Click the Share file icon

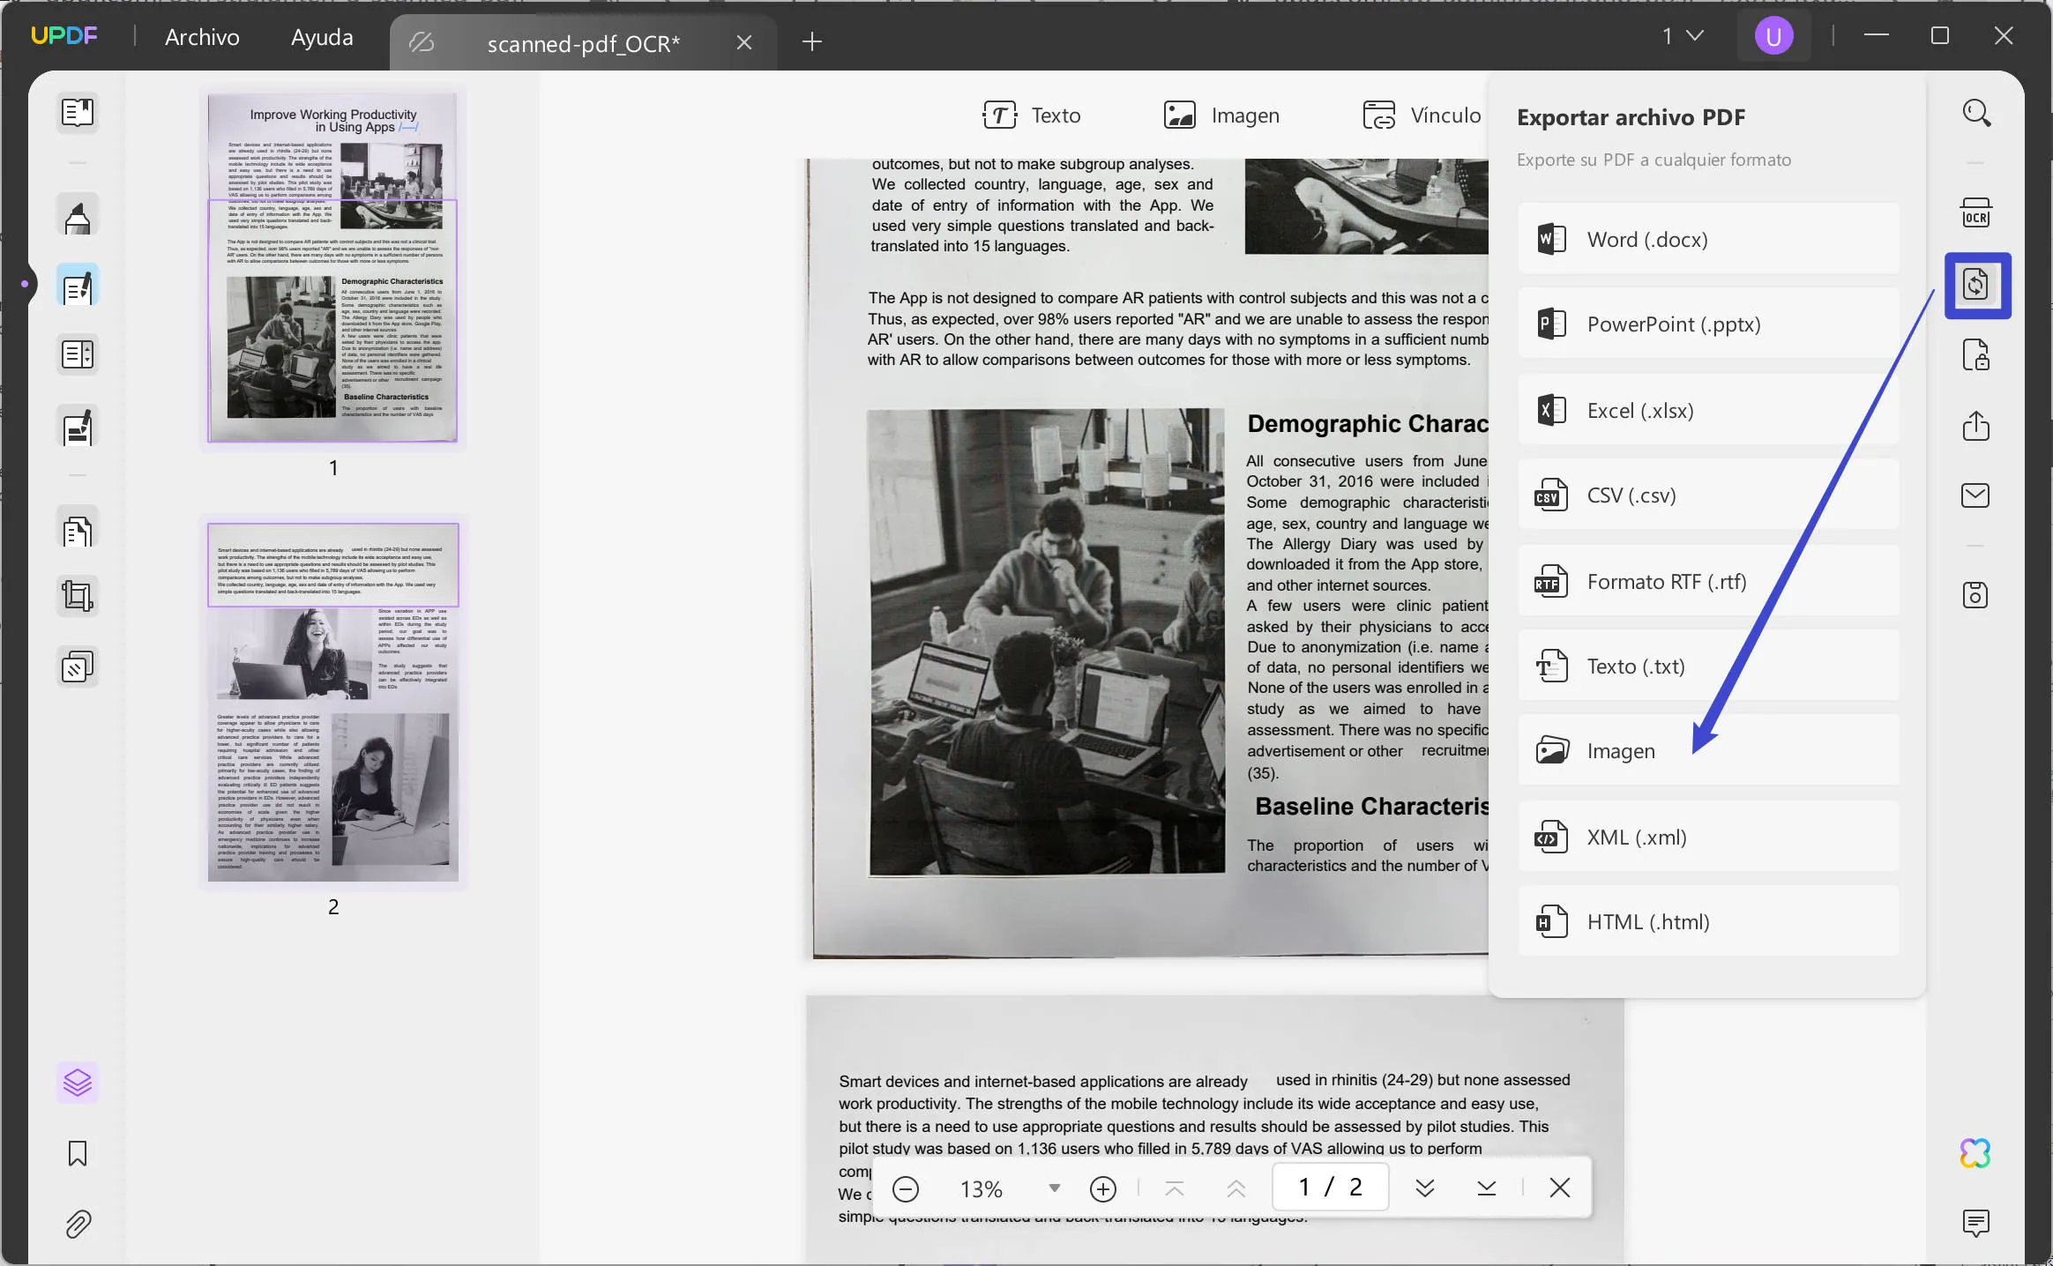(x=1976, y=426)
